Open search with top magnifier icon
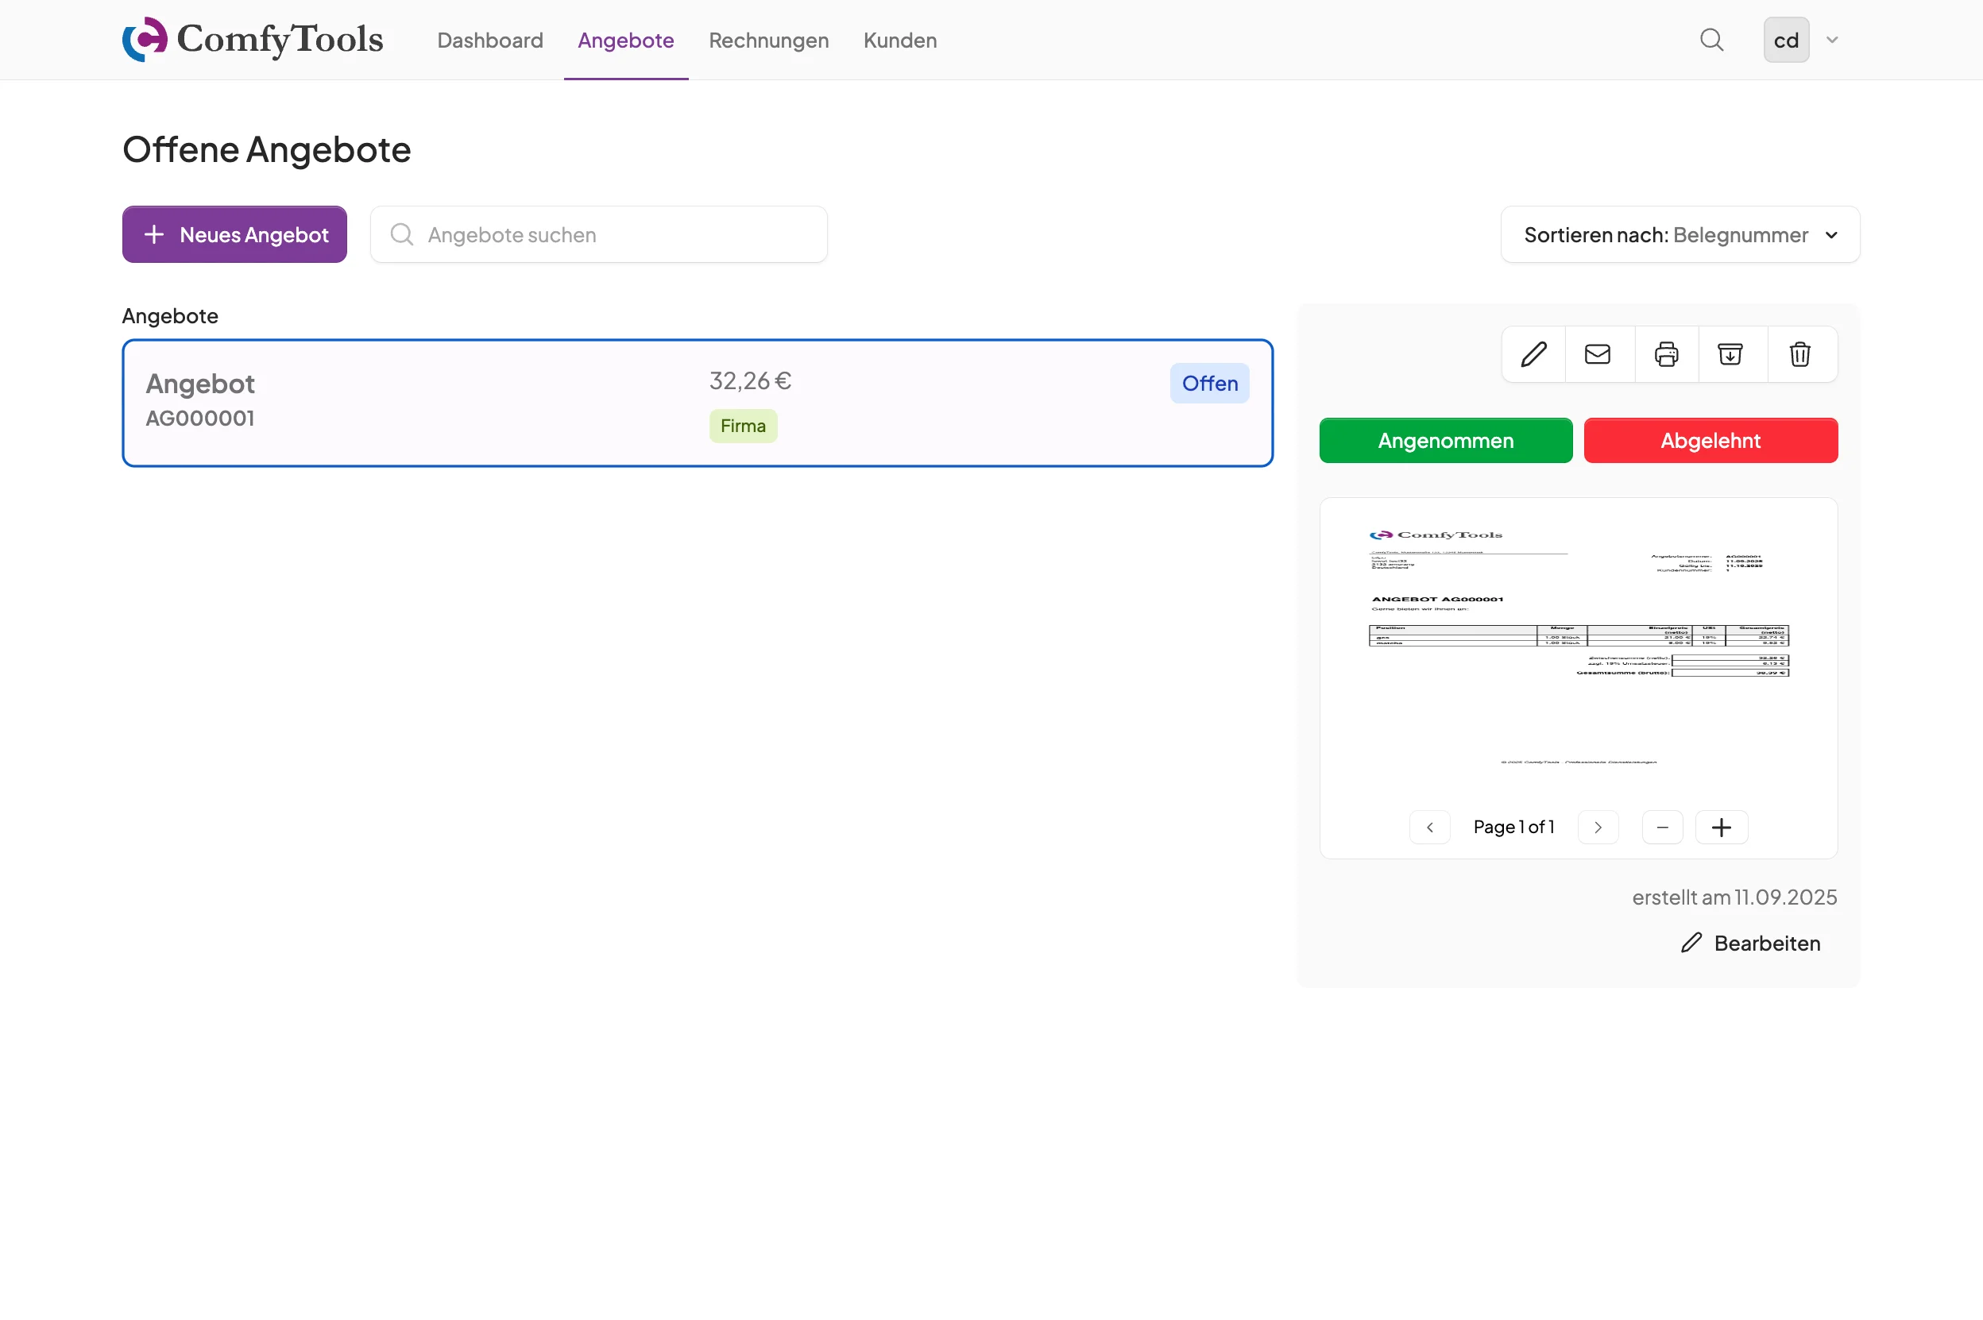The width and height of the screenshot is (1983, 1320). [1711, 40]
